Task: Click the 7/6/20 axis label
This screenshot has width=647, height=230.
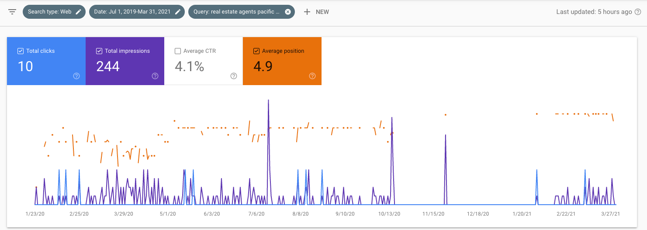Action: (256, 214)
